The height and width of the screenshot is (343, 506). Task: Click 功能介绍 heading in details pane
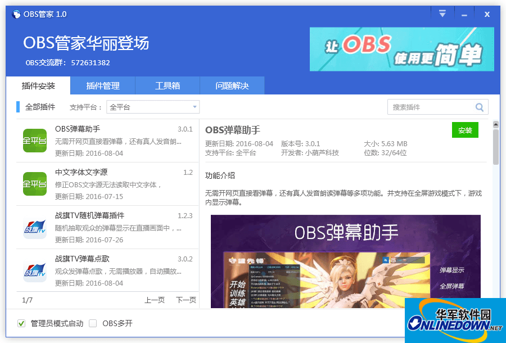(220, 175)
